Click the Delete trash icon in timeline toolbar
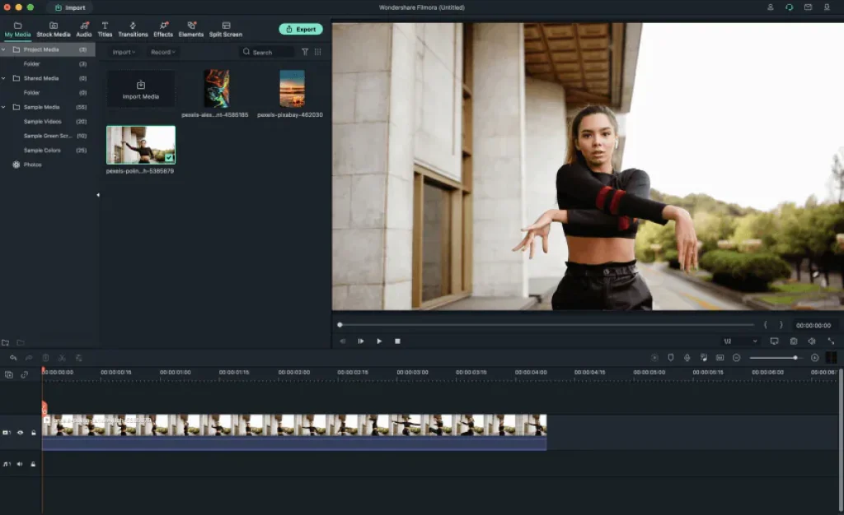Screen dimensions: 844x515 tap(46, 358)
